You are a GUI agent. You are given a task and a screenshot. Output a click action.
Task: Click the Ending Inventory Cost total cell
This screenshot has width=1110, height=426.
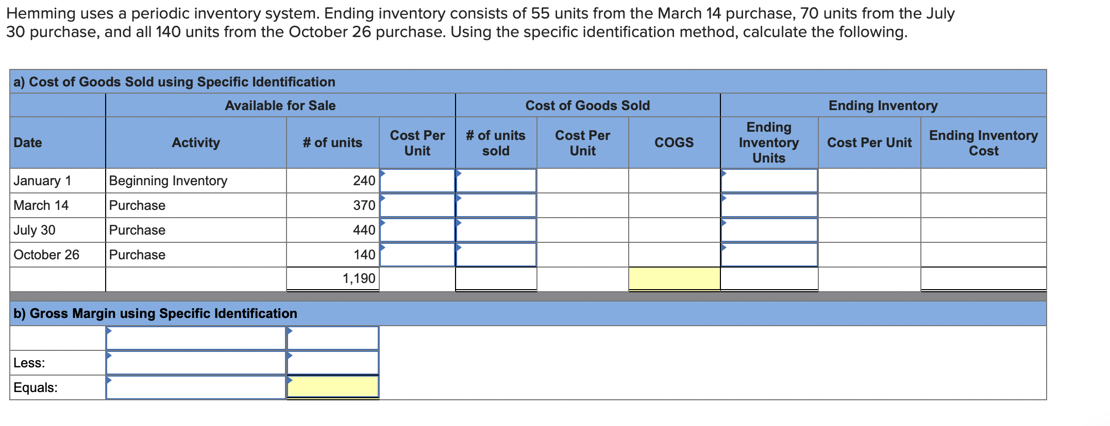(984, 279)
